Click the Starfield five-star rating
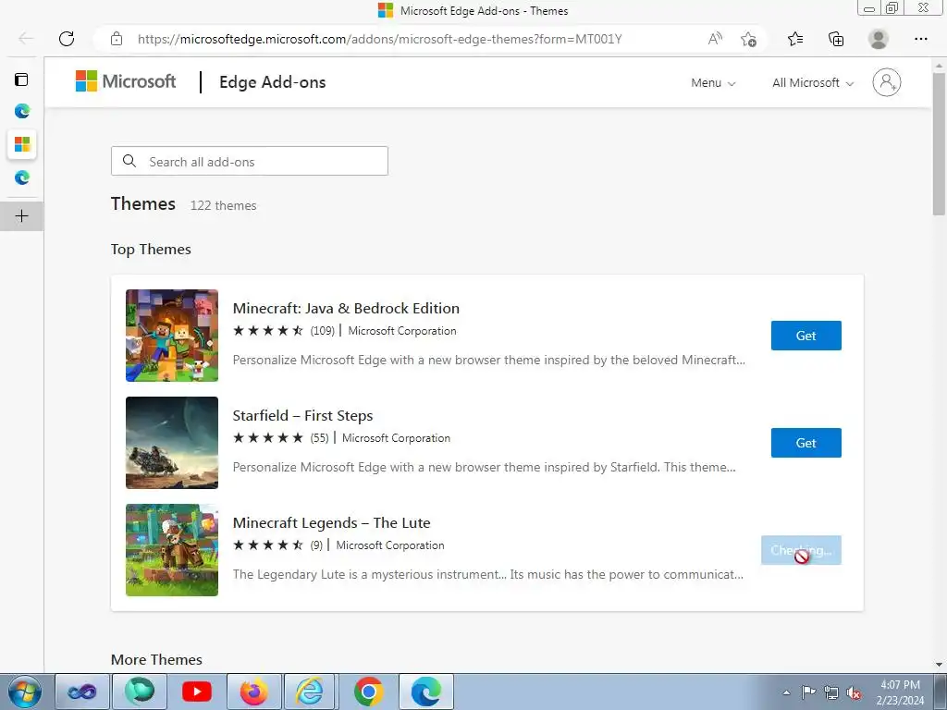 click(268, 437)
